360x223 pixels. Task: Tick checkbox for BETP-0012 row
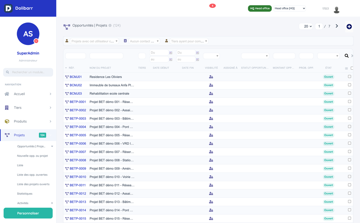pos(349,193)
